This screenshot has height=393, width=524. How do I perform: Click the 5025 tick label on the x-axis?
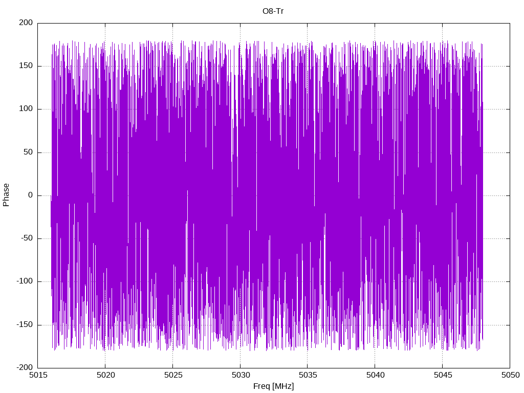[173, 375]
